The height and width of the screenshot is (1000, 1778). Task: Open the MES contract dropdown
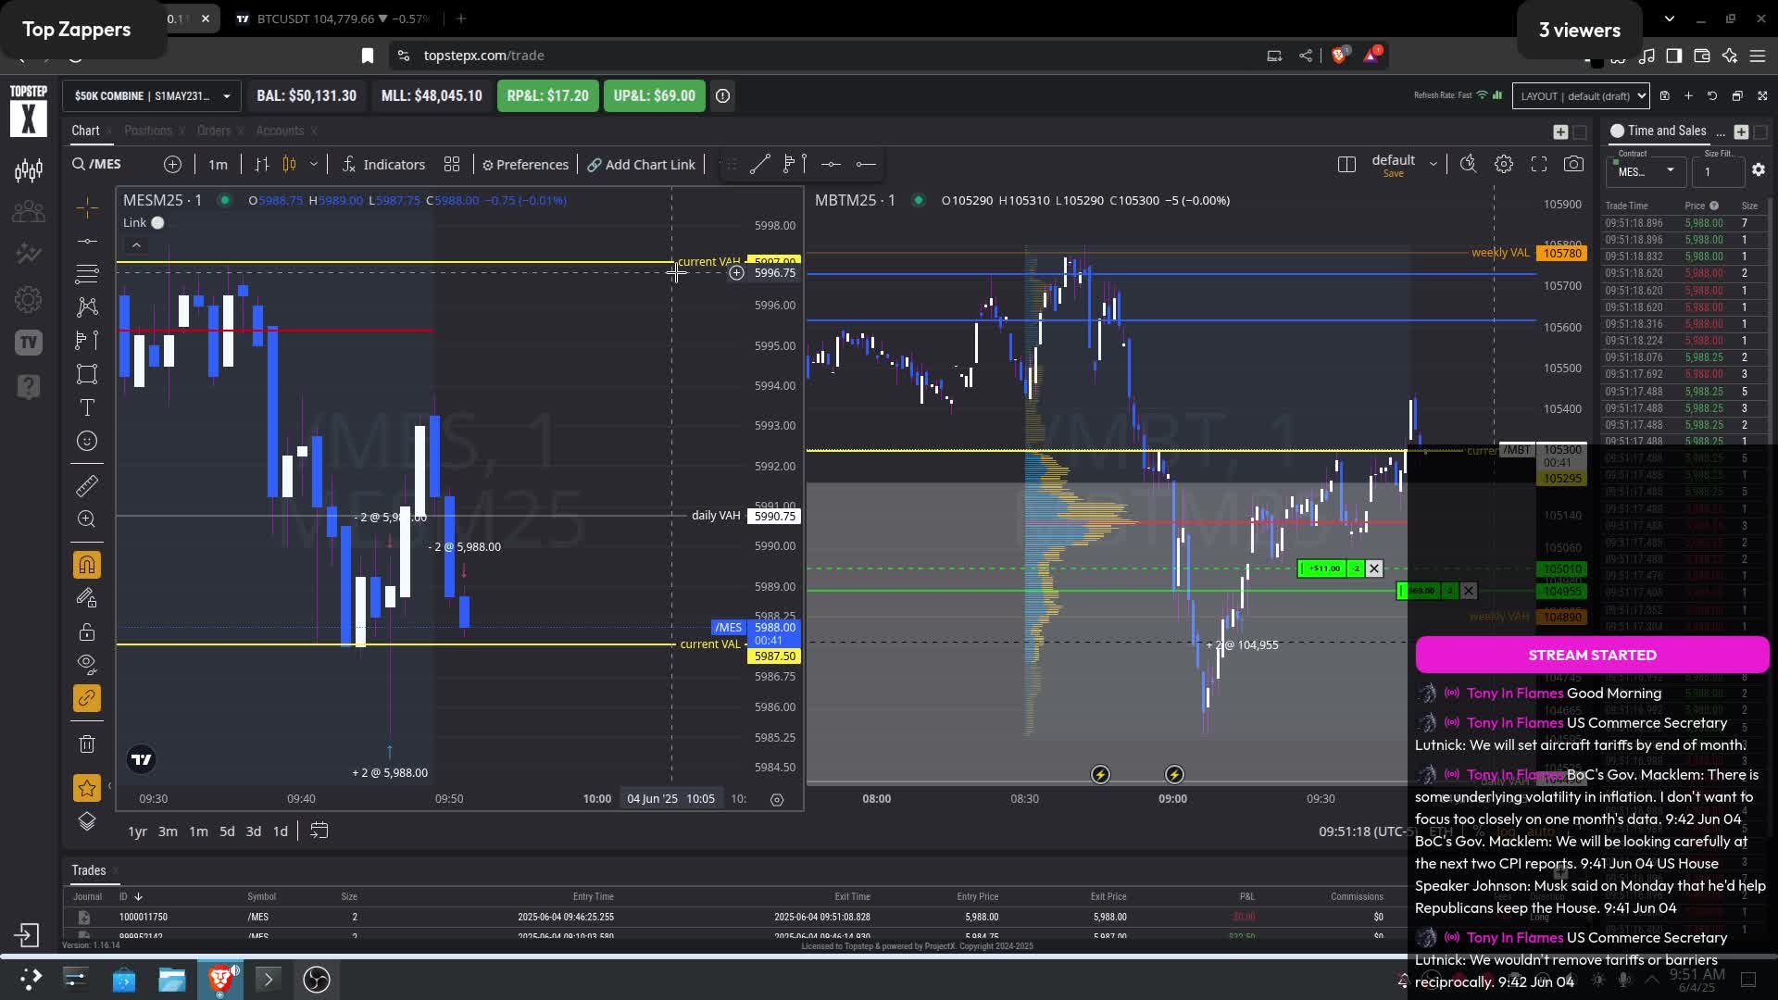[x=1646, y=171]
